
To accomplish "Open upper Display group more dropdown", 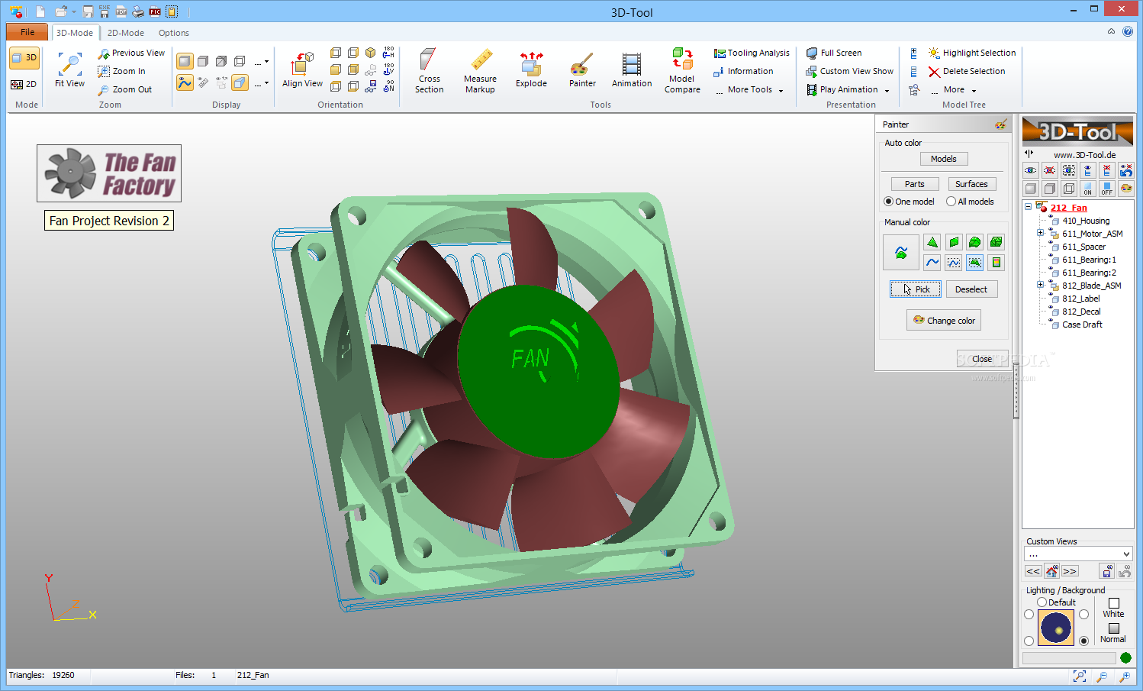I will [261, 62].
